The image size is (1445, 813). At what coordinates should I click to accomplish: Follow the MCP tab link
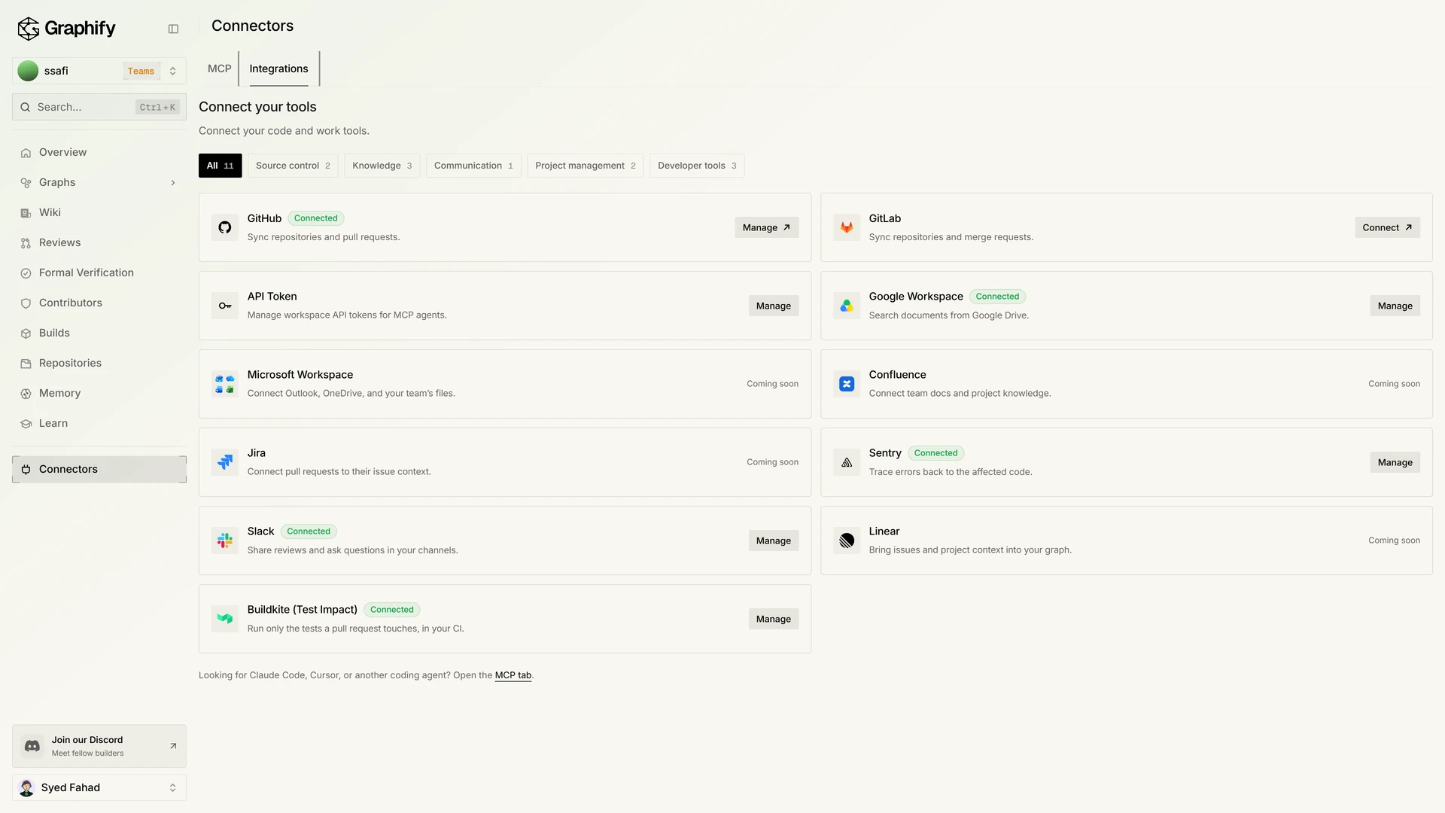(x=513, y=675)
